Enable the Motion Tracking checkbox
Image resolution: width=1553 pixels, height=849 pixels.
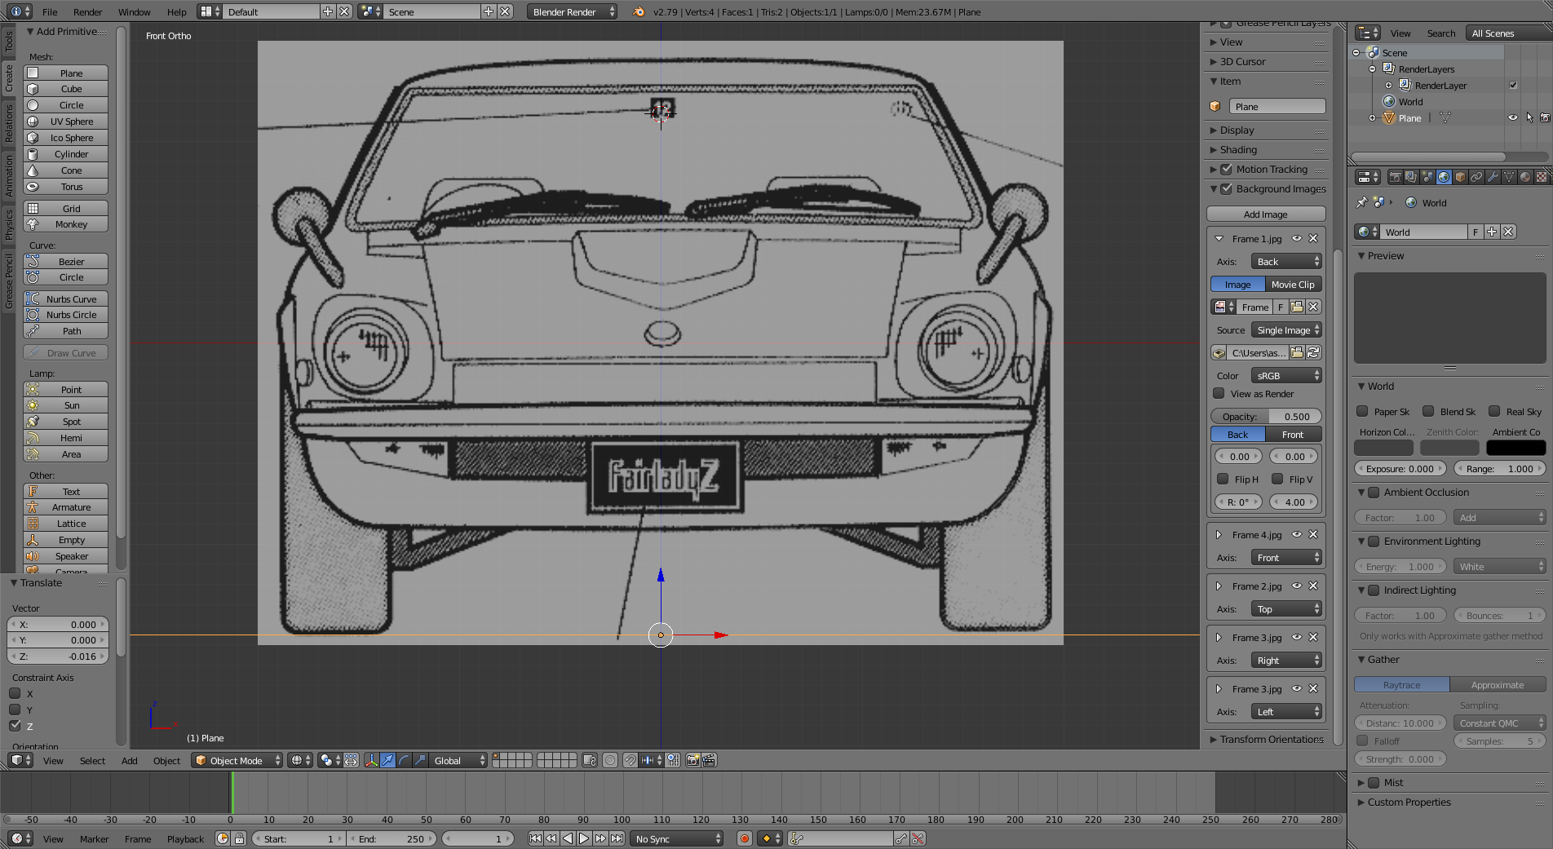pos(1226,169)
